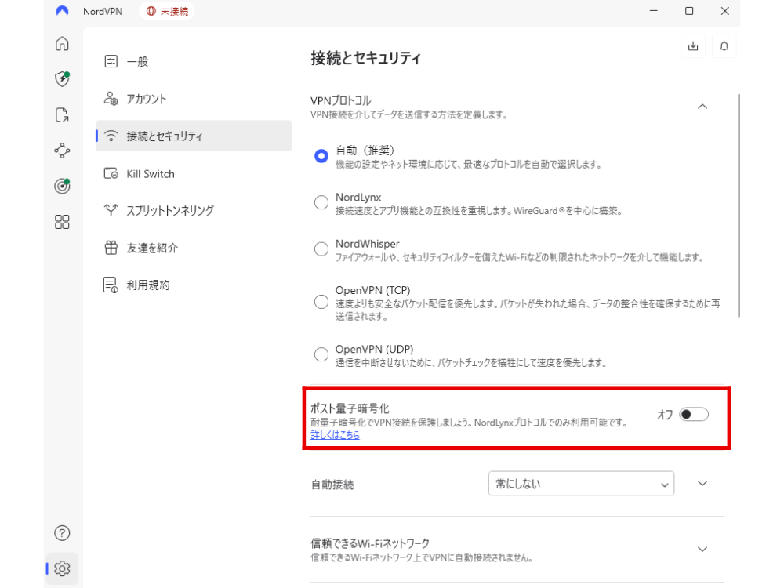Collapse the VPNプロトコル section chevron
784x588 pixels.
pos(702,106)
